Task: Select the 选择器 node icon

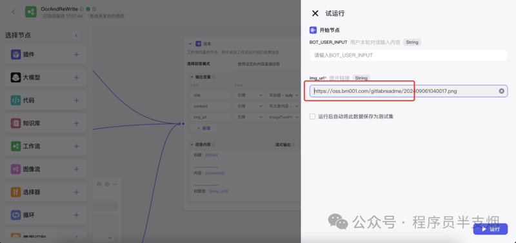Action: point(15,192)
